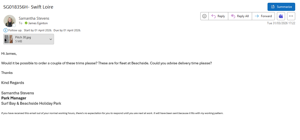The image size is (300, 140).
Task: Click the presence status circle on avatar
Action: 14,25
